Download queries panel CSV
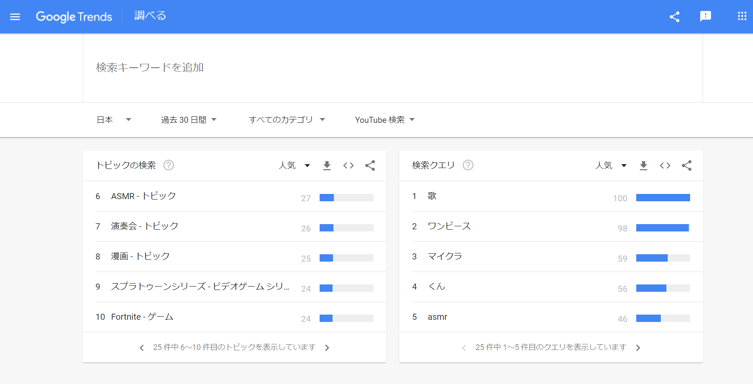753x384 pixels. click(x=644, y=165)
